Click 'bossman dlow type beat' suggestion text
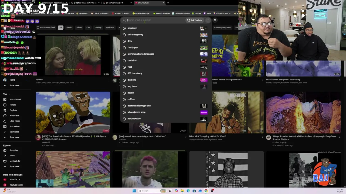 click(139, 106)
